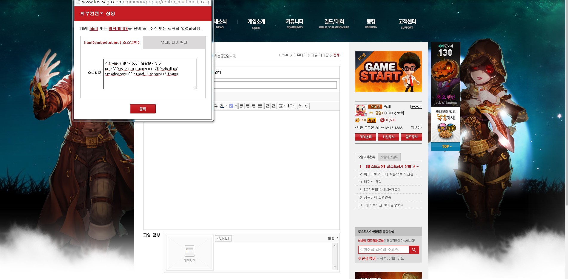Open post 3 베가스 첫작
Screen dimensions: 568x279
click(x=373, y=182)
